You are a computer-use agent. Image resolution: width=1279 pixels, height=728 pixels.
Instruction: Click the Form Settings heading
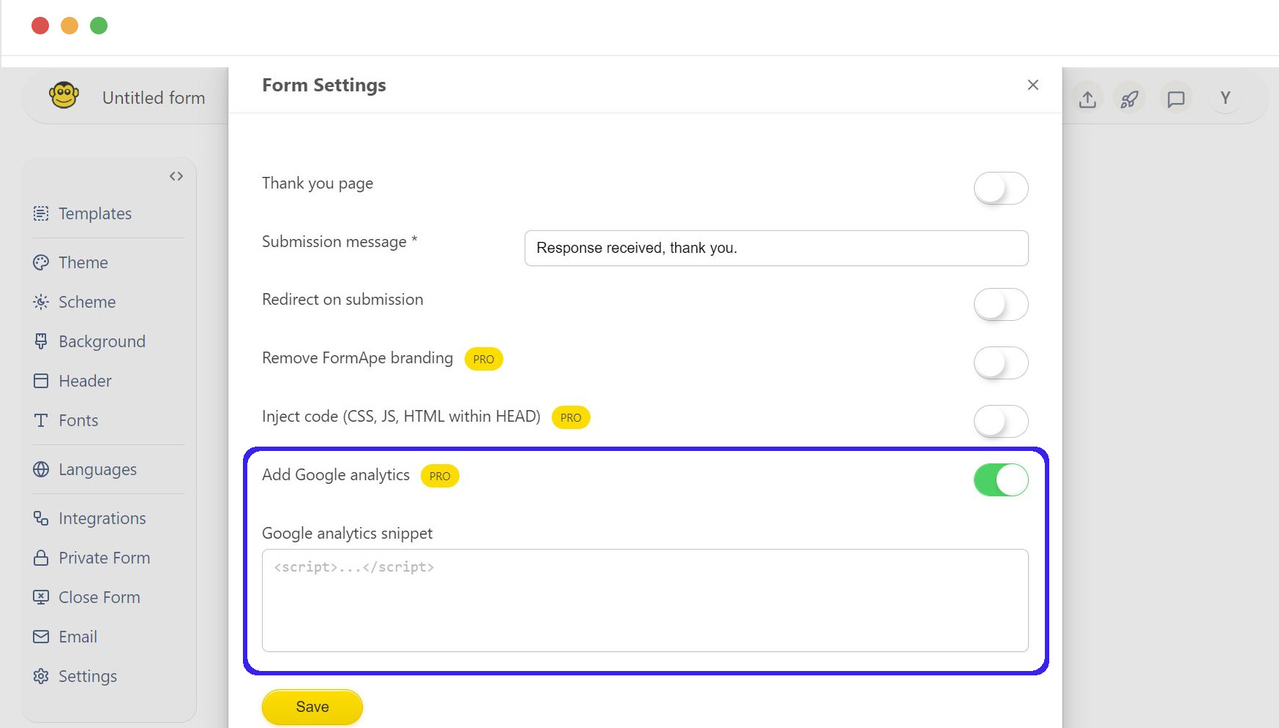[x=324, y=86]
